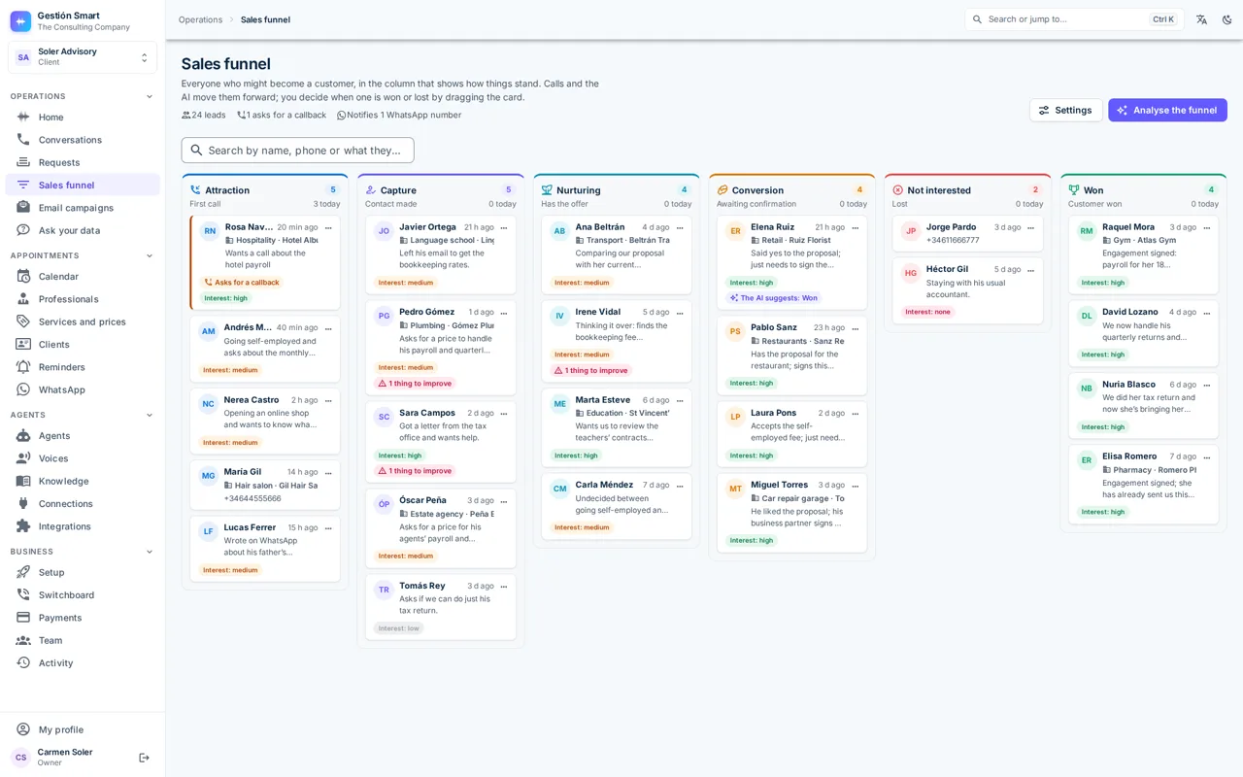Click '1 thing to improve' on Sara Campos card
This screenshot has width=1243, height=777.
pyautogui.click(x=415, y=470)
